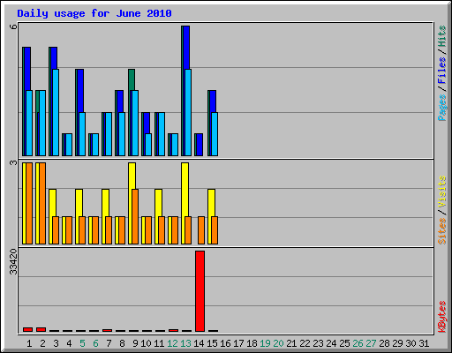The image size is (452, 353).
Task: Click the green "Hits" legend label
Action: click(441, 36)
